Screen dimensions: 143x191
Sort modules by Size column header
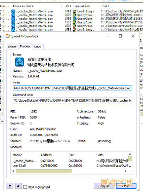pos(81,155)
